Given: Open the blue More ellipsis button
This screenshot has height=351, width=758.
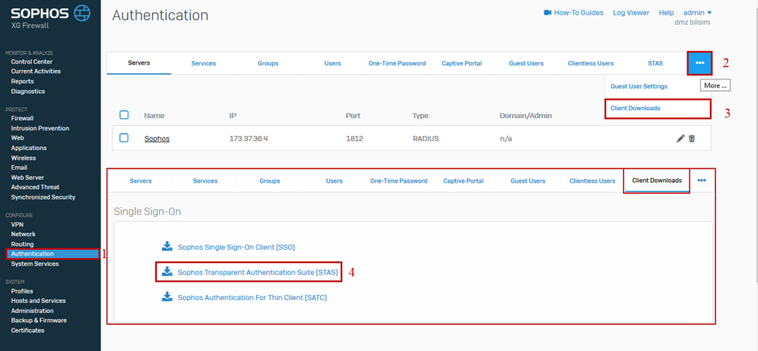Looking at the screenshot, I should point(700,63).
